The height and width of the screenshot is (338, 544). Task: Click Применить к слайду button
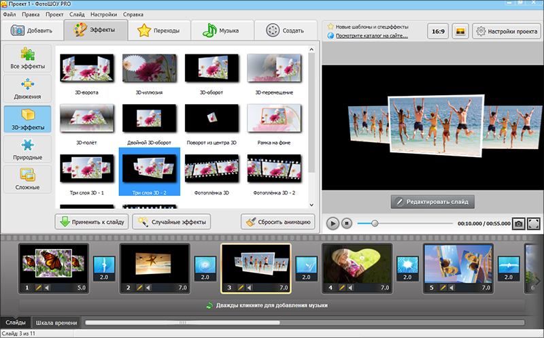click(x=92, y=222)
